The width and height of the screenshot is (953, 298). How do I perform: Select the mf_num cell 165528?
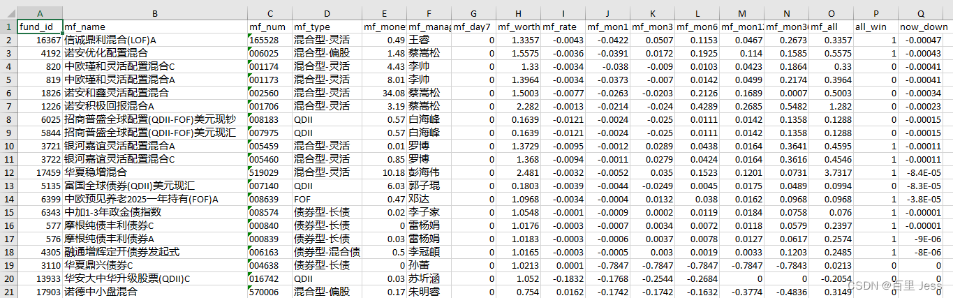[x=269, y=40]
